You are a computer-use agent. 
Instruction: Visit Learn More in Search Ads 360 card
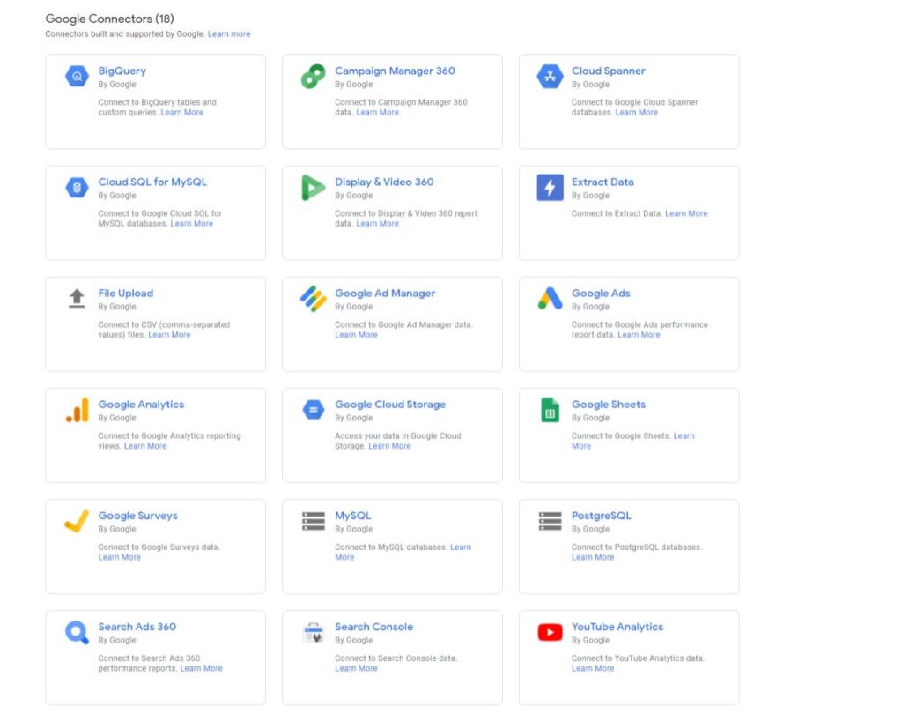click(x=202, y=668)
